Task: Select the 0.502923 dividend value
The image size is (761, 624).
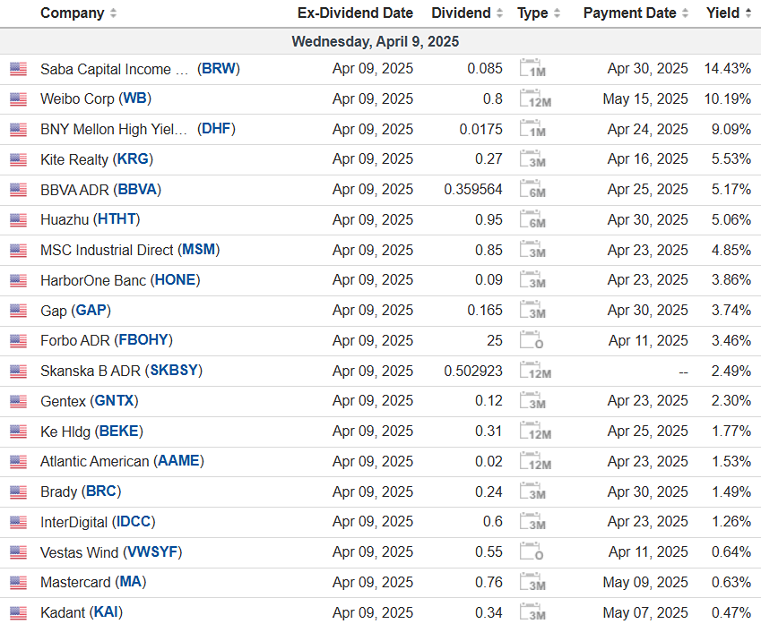Action: [473, 371]
